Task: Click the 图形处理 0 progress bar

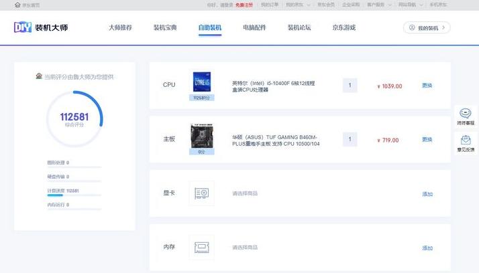Action: tap(74, 167)
